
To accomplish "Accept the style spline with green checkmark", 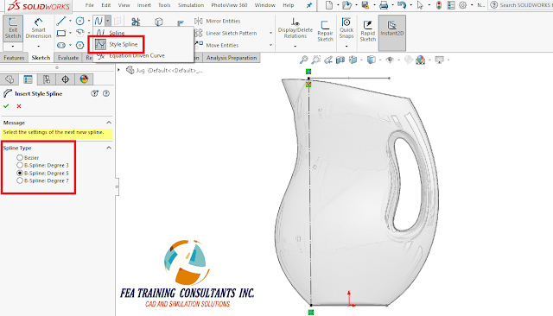I will (6, 106).
